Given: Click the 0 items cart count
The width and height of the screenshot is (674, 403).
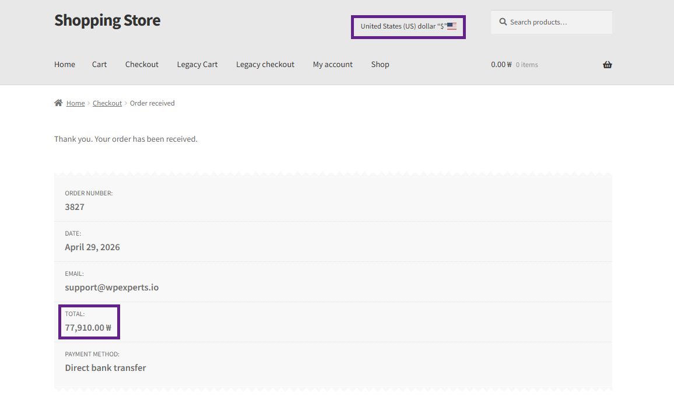Looking at the screenshot, I should point(526,65).
